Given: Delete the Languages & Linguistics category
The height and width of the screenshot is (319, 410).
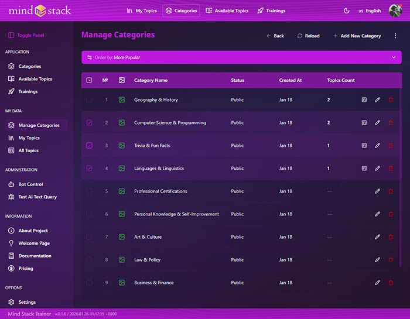Looking at the screenshot, I should tap(391, 168).
